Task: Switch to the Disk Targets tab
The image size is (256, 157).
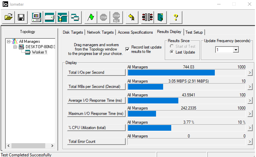Action: click(x=73, y=32)
